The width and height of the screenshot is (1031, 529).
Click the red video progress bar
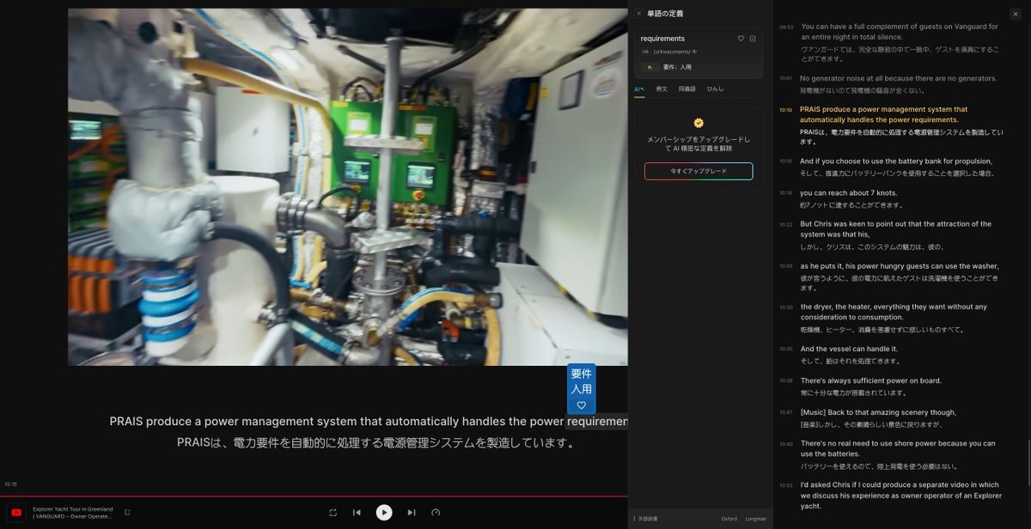(x=314, y=496)
